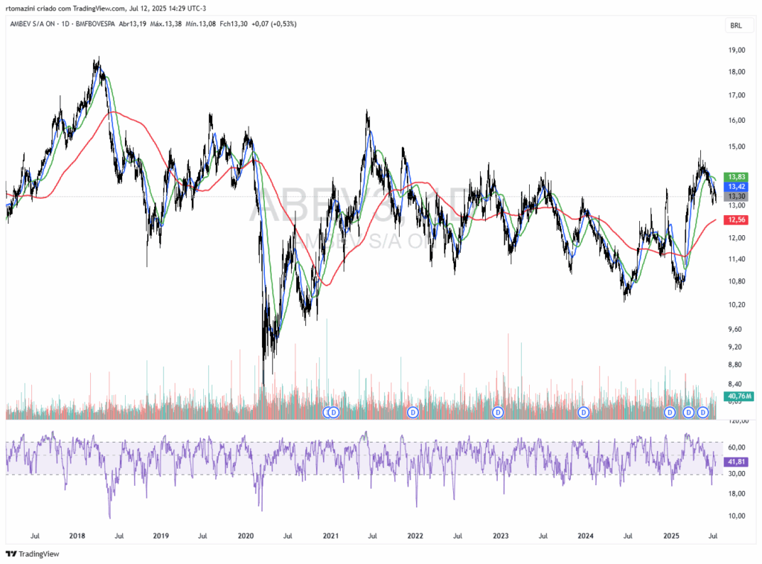Open the dividend marker near the 2024 label

pyautogui.click(x=584, y=411)
